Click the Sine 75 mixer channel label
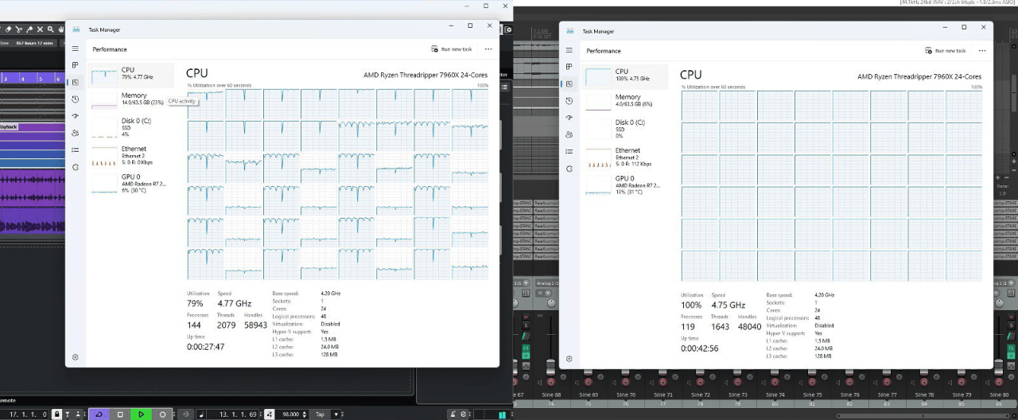The height and width of the screenshot is (420, 1018). point(813,395)
